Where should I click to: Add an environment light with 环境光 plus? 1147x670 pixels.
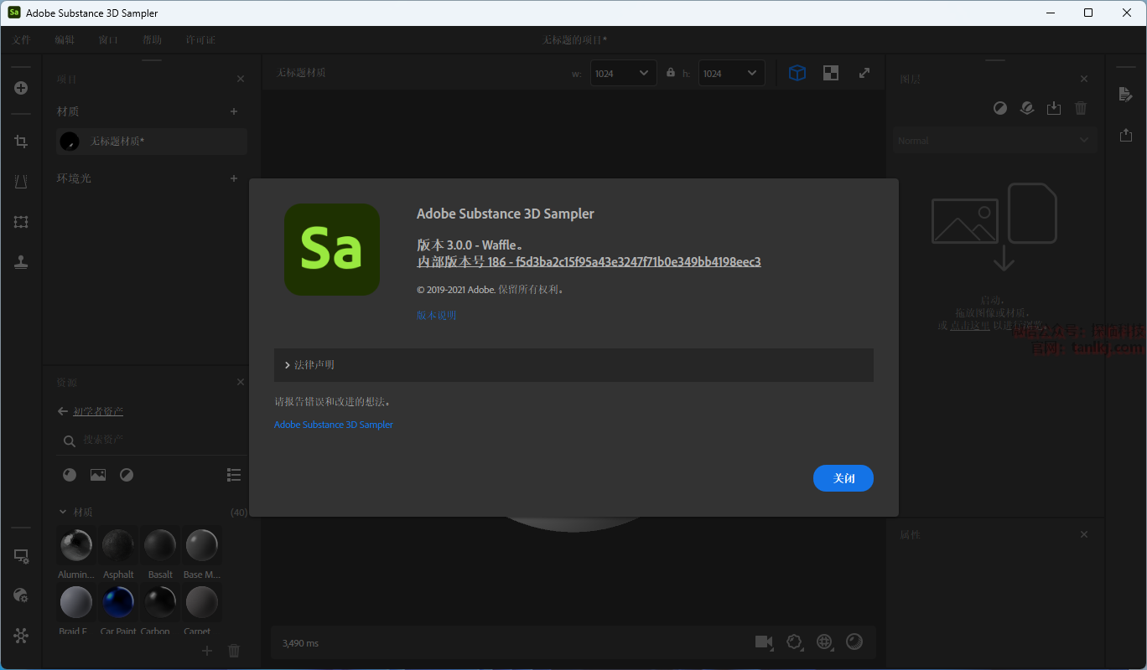click(234, 178)
